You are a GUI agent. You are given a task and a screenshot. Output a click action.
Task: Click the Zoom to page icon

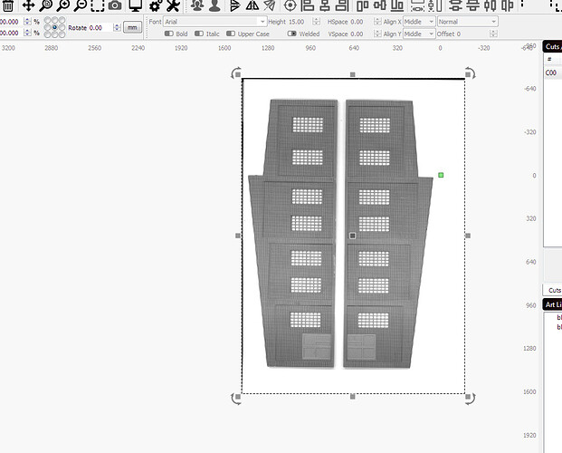tap(46, 5)
